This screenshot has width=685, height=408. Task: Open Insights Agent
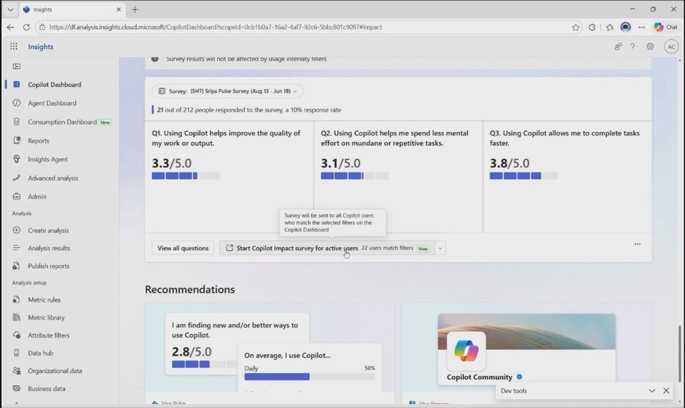coord(48,159)
